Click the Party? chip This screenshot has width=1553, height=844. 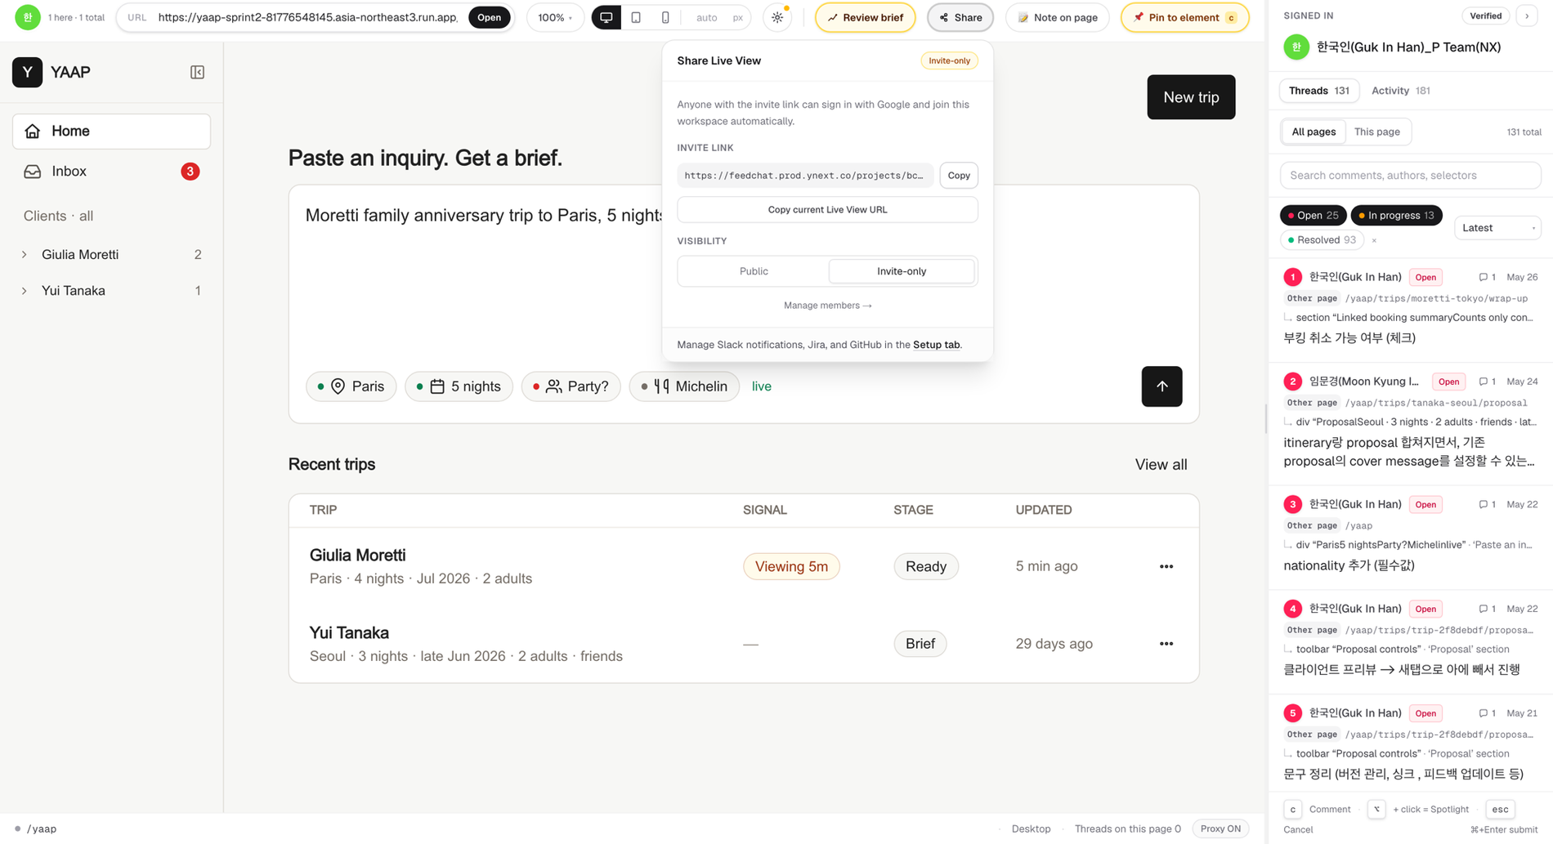click(571, 386)
